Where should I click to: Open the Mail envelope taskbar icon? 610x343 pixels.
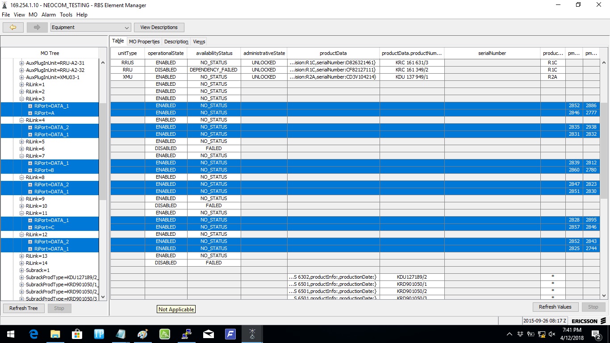(208, 334)
